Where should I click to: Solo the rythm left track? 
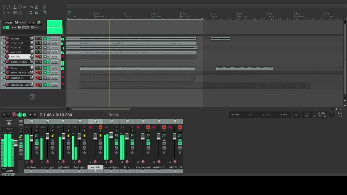click(40, 47)
